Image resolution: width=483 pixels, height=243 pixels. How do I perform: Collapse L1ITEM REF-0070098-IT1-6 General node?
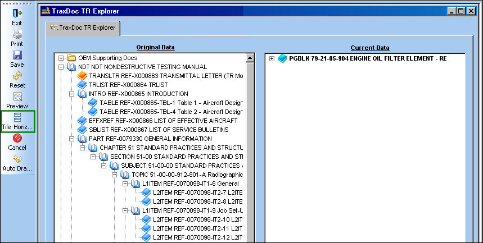tap(125, 184)
